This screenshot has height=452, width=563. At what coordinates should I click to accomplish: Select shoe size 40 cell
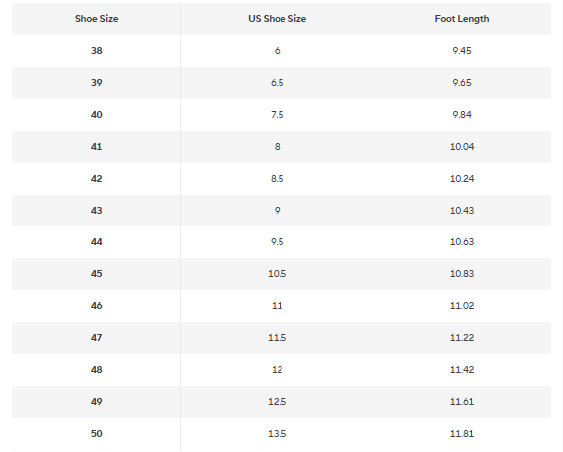pos(96,115)
